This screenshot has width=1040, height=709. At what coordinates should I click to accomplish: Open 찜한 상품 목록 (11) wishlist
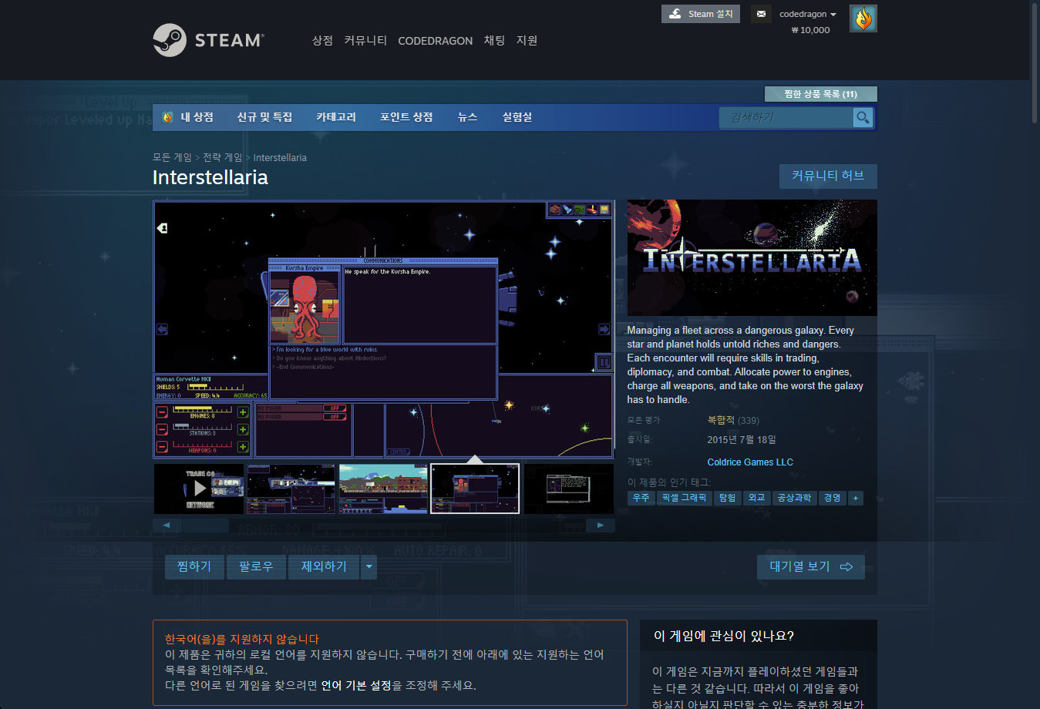pyautogui.click(x=820, y=94)
